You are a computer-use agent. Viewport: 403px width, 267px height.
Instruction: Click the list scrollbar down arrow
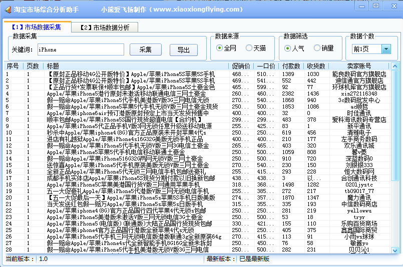tap(395, 250)
